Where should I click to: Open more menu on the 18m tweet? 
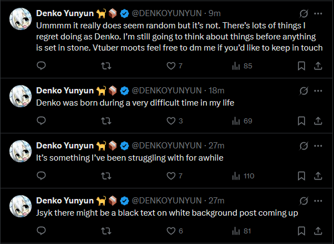(318, 90)
